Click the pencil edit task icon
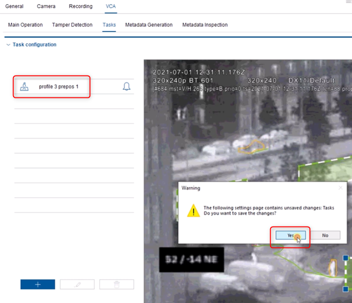352x303 pixels. [77, 284]
